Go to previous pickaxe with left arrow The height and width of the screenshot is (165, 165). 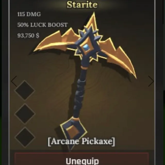[14, 81]
